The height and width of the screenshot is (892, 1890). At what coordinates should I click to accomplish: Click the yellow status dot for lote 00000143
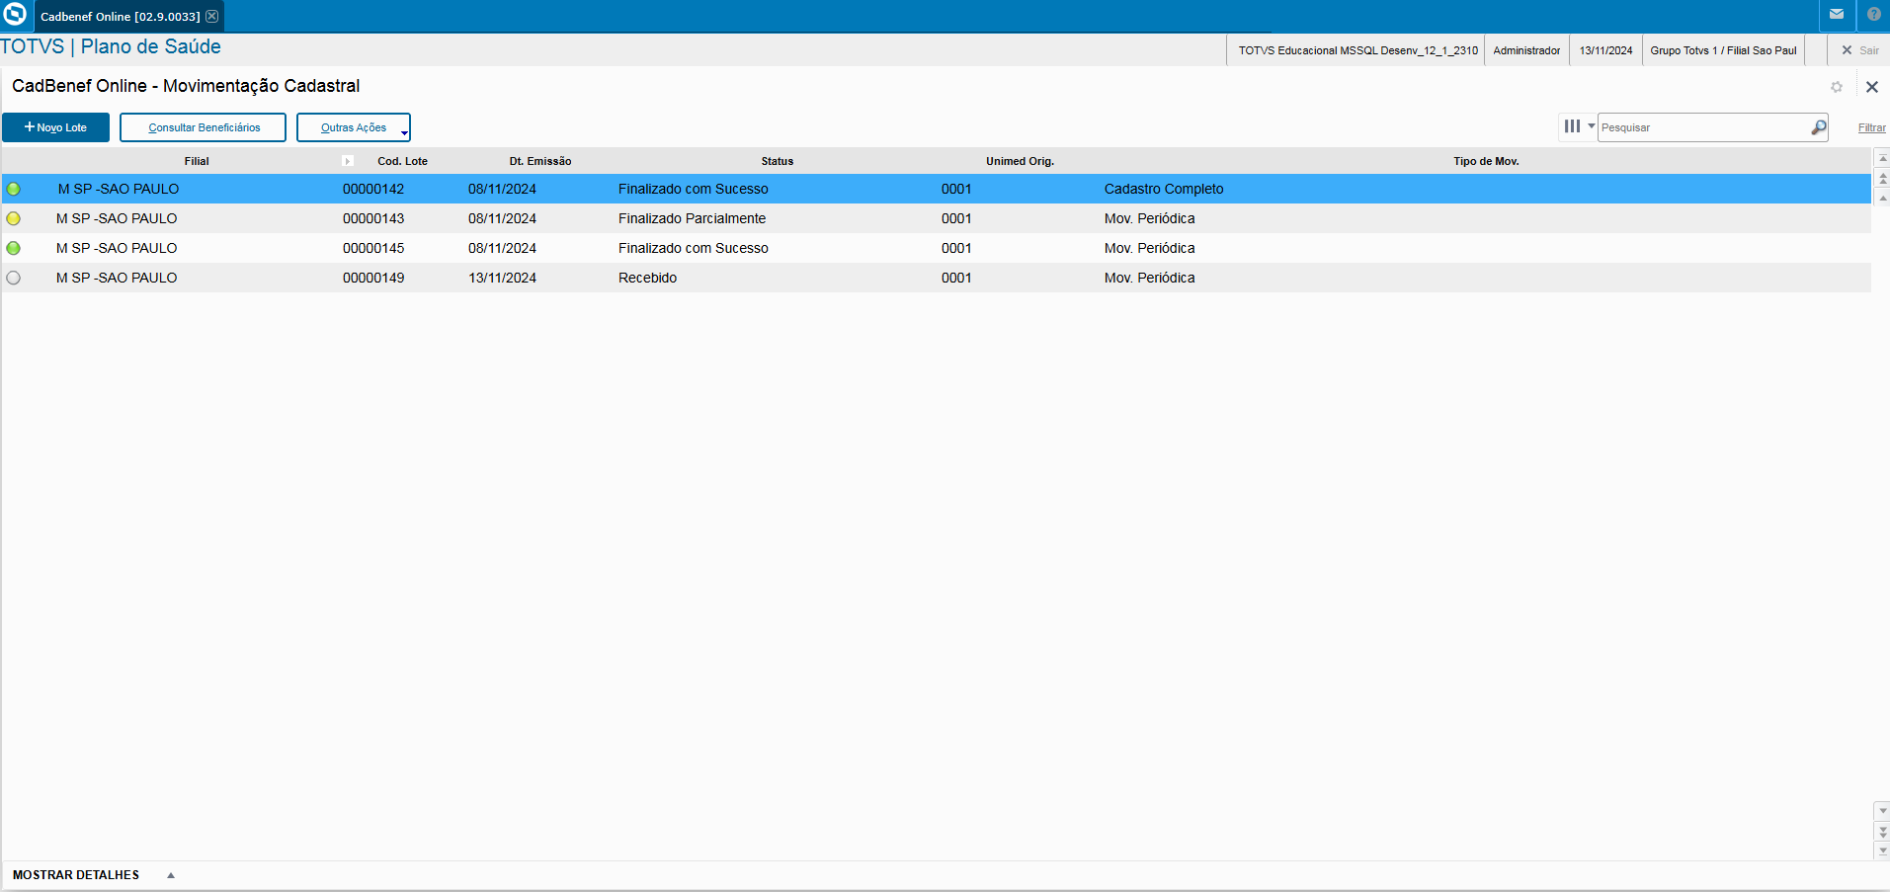point(14,218)
